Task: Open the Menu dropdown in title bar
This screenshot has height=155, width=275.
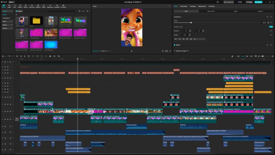Action: (x=11, y=2)
